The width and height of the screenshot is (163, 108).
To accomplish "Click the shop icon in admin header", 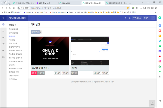I will click(x=125, y=18).
